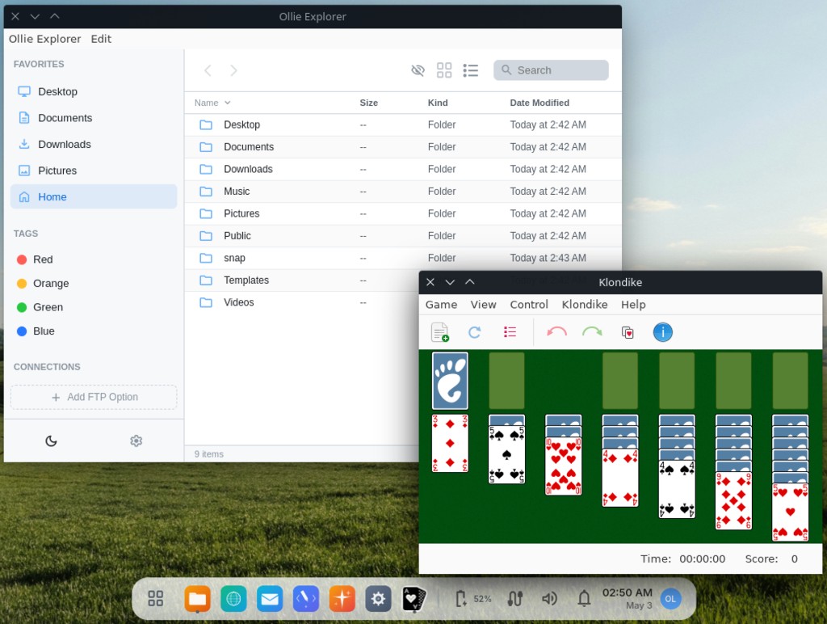This screenshot has width=827, height=624.
Task: Sort by Date Modified column header
Action: (x=539, y=103)
